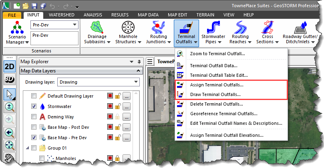
Task: Click the Save All icon in quick access toolbar
Action: pos(43,6)
